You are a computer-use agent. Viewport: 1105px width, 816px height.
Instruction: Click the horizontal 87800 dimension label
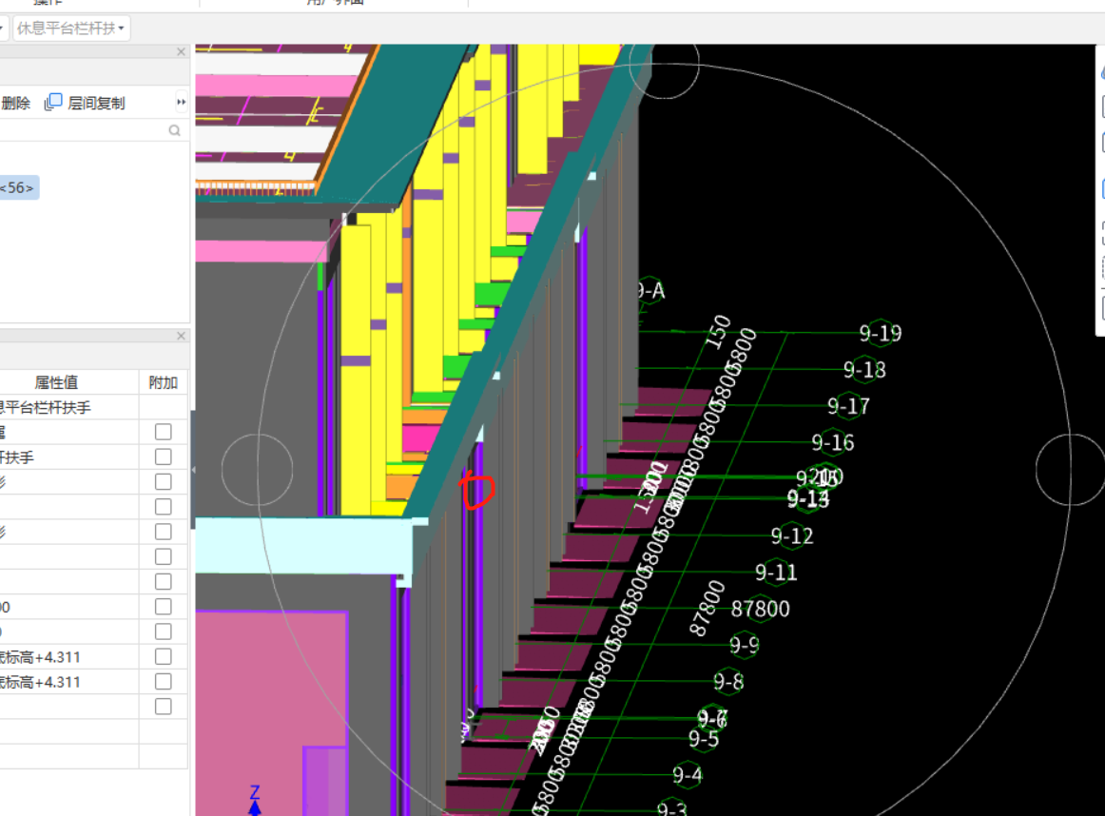point(761,609)
